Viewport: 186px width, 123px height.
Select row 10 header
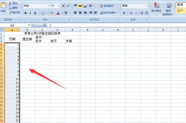tap(2, 68)
